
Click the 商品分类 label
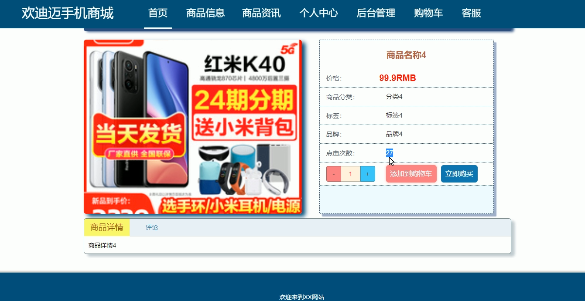tap(340, 97)
